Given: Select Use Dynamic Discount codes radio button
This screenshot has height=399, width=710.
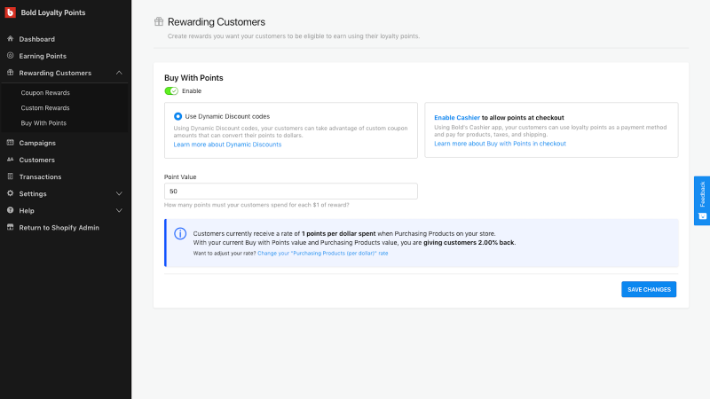Looking at the screenshot, I should 177,116.
